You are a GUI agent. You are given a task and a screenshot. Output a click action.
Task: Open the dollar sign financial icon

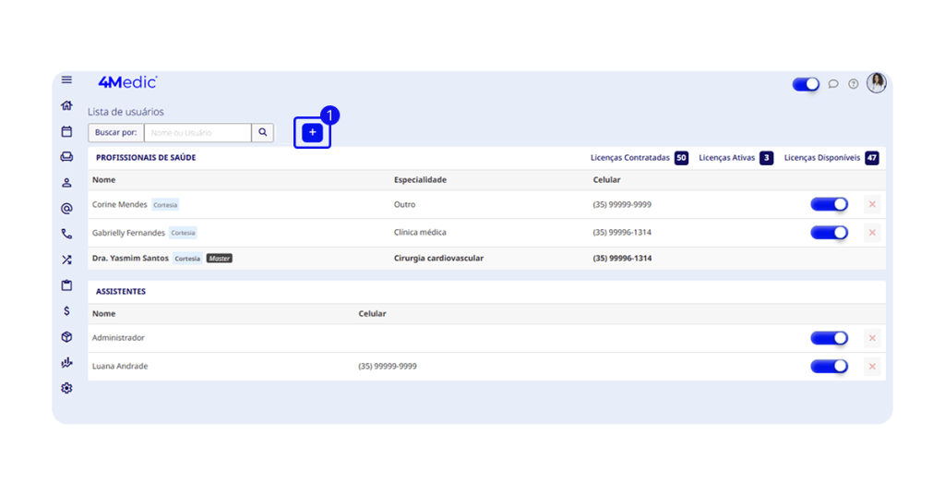click(66, 311)
